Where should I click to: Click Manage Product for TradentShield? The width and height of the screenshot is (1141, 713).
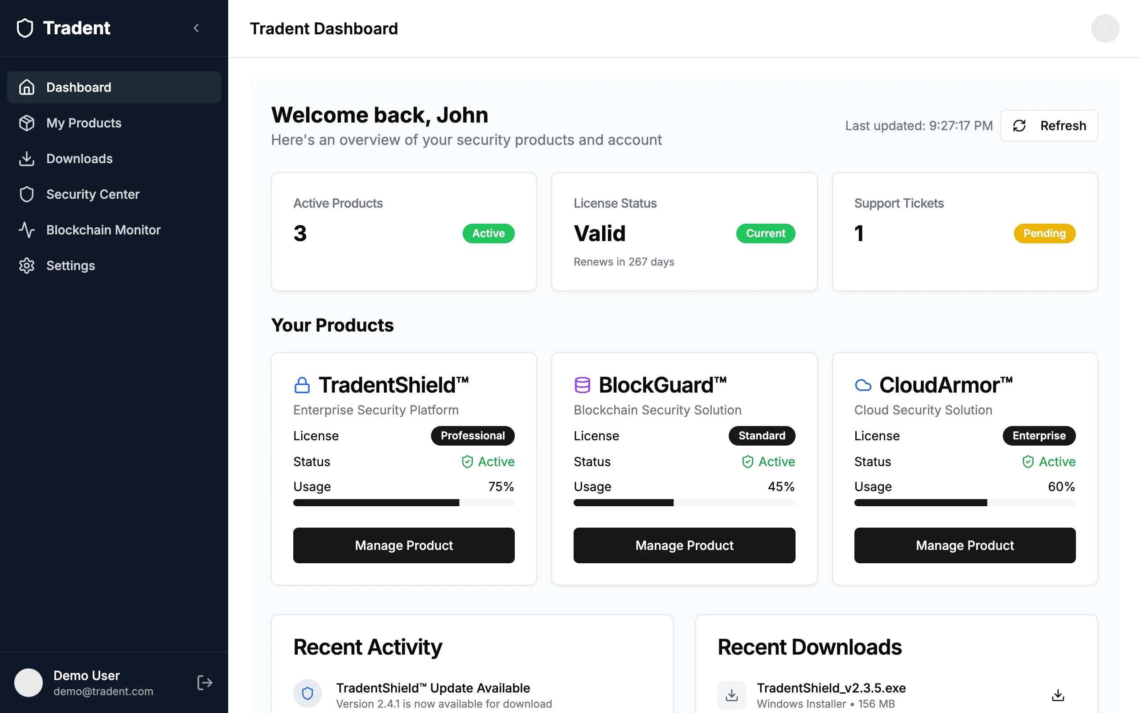404,545
